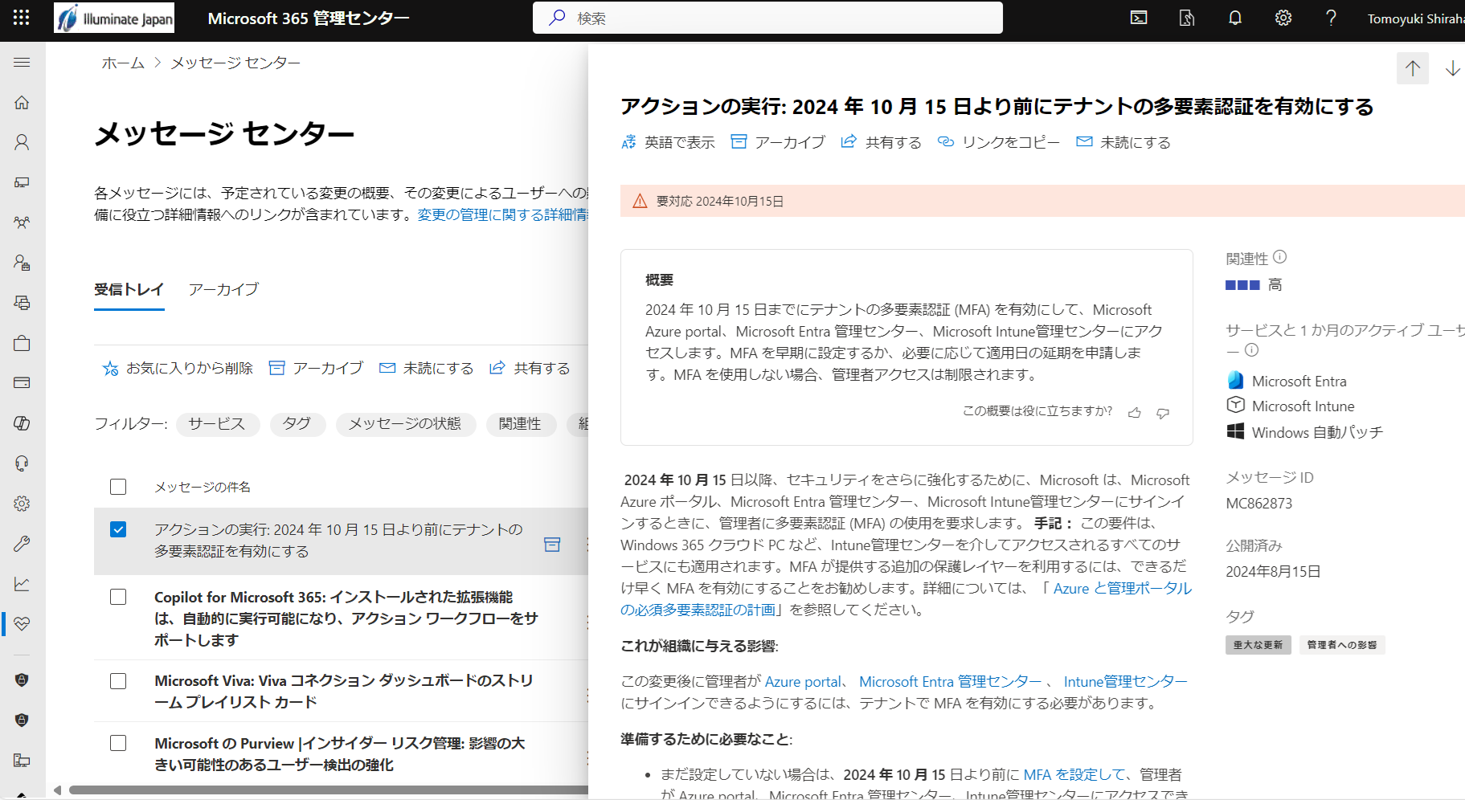Open settings gear in top bar
The width and height of the screenshot is (1465, 800).
click(x=1283, y=18)
